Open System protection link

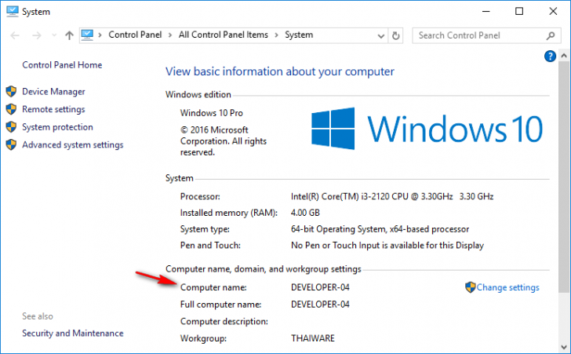[x=57, y=127]
